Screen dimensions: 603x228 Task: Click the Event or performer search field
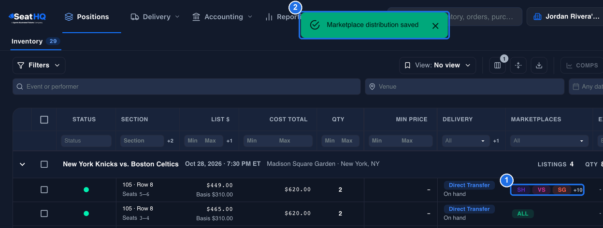click(187, 87)
